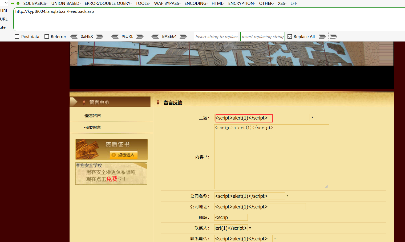Open the ENCODING dropdown menu
405x242 pixels.
[x=196, y=3]
